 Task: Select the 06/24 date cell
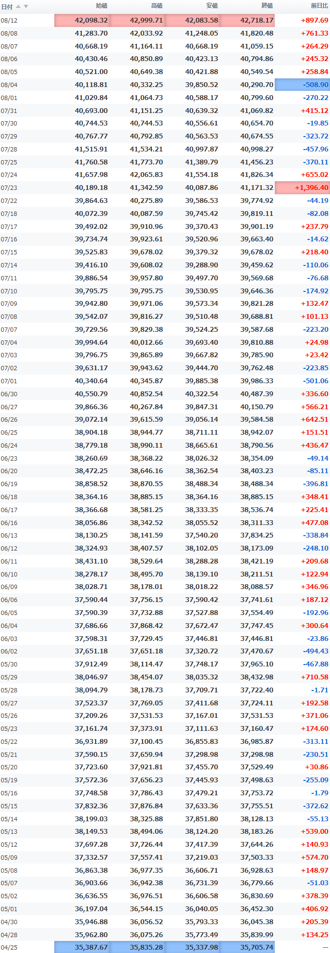[9, 446]
